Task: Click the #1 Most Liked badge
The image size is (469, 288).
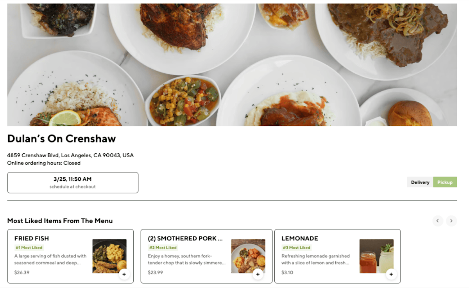Action: (x=29, y=247)
